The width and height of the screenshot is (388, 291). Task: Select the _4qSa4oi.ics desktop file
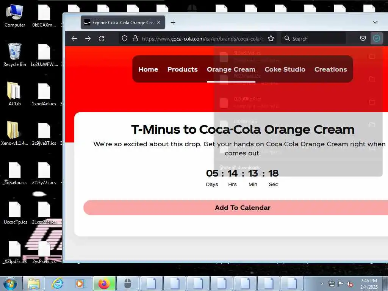[15, 174]
